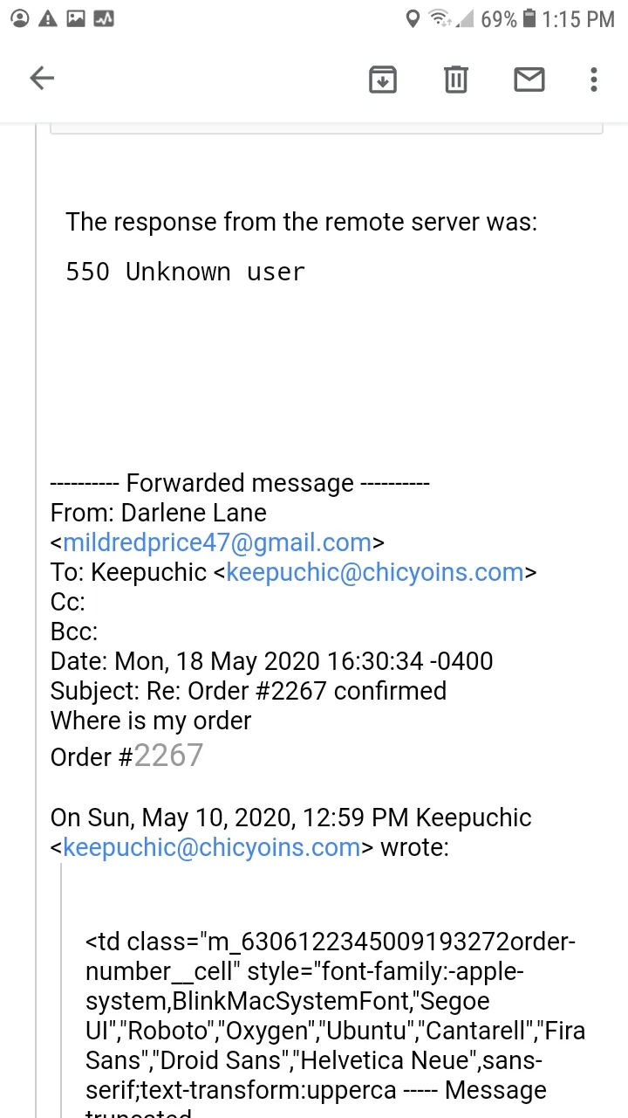The width and height of the screenshot is (628, 1118).
Task: Tap the Forwarded message header line
Action: point(240,483)
